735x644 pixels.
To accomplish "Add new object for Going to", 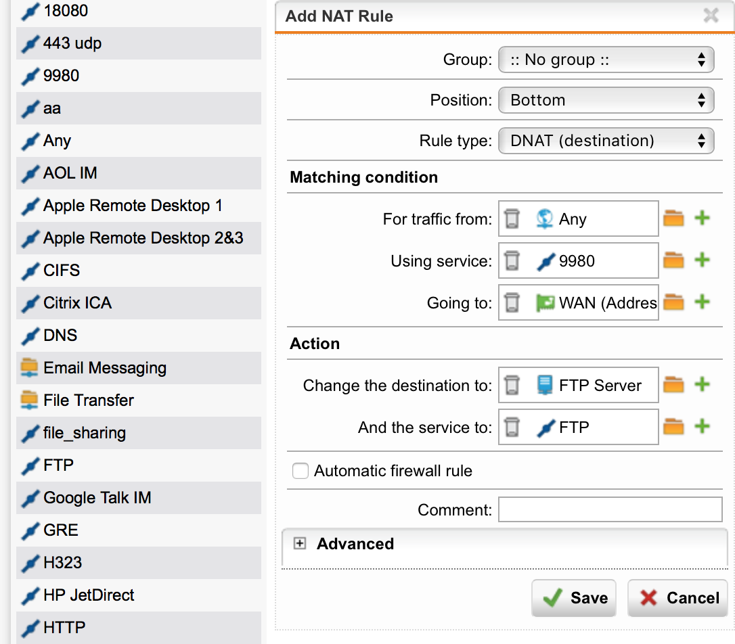I will (x=703, y=302).
